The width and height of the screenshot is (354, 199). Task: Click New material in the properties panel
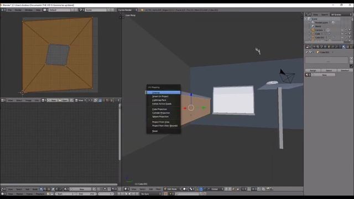323,75
